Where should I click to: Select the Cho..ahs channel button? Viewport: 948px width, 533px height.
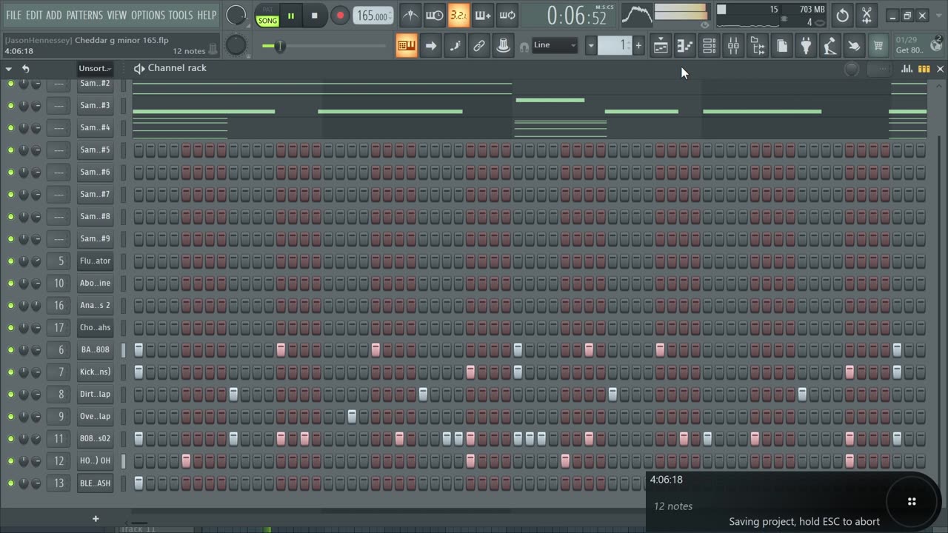pyautogui.click(x=96, y=327)
